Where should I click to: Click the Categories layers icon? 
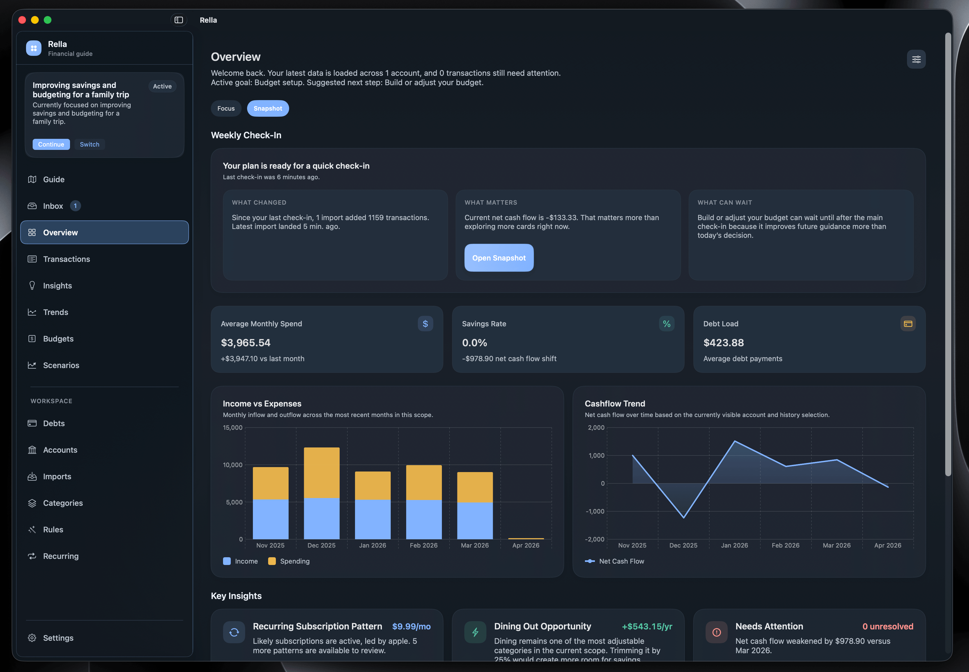[32, 503]
